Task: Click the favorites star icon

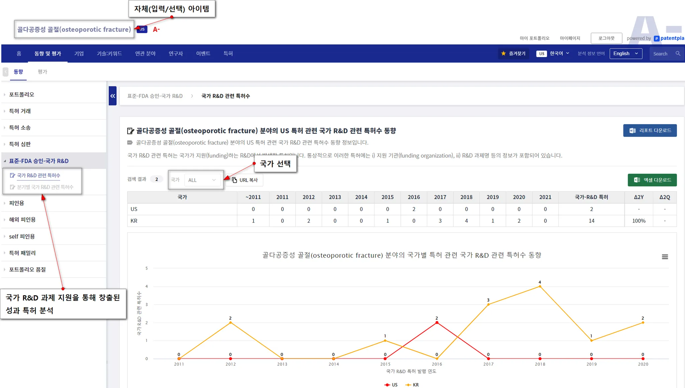Action: (x=503, y=53)
